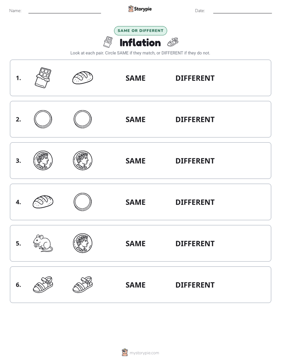Click the bread loaf picture in row 4
Screen dimensions: 281x364
[43, 202]
